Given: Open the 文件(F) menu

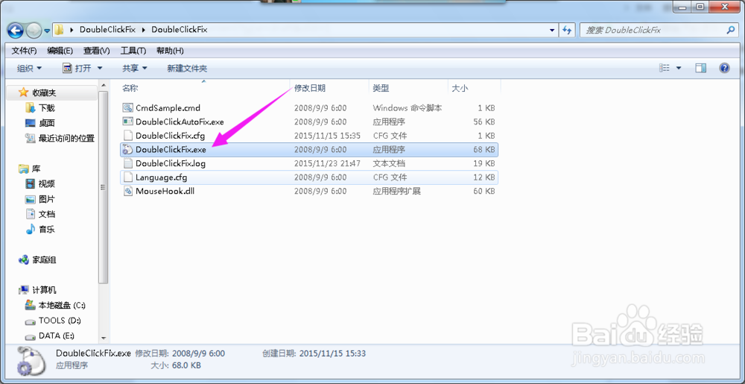Looking at the screenshot, I should 25,51.
